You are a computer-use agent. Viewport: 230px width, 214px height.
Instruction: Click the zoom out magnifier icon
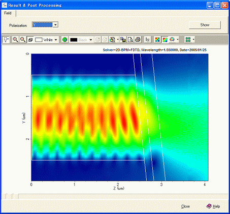pyautogui.click(x=23, y=40)
